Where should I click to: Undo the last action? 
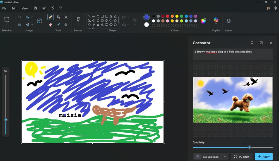coord(53,8)
